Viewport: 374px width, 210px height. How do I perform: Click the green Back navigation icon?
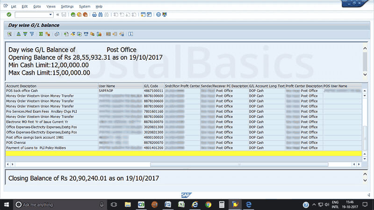(73, 14)
